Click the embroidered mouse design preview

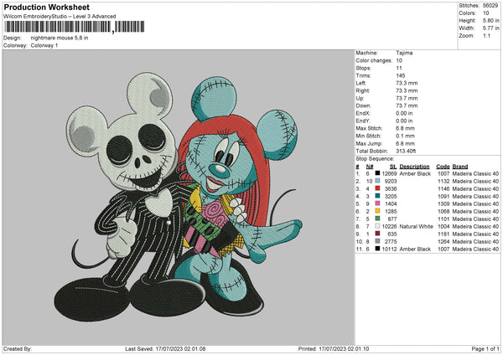(179, 198)
